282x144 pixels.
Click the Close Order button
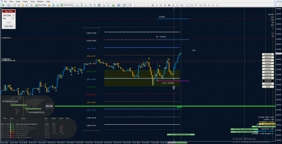(x=8, y=26)
